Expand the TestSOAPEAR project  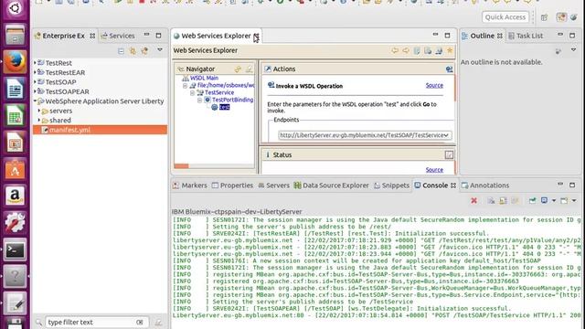pyautogui.click(x=35, y=91)
